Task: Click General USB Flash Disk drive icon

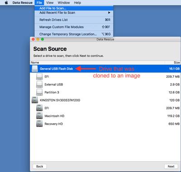Action: point(35,69)
